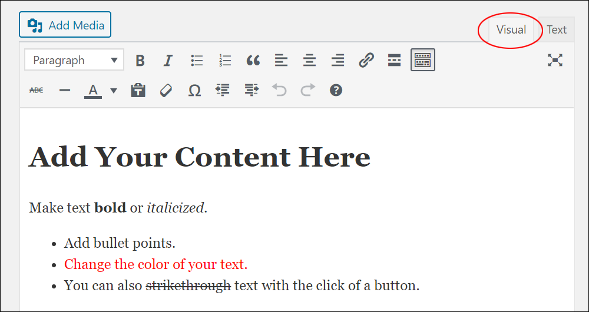
Task: Click the Add Media button
Action: pyautogui.click(x=65, y=25)
